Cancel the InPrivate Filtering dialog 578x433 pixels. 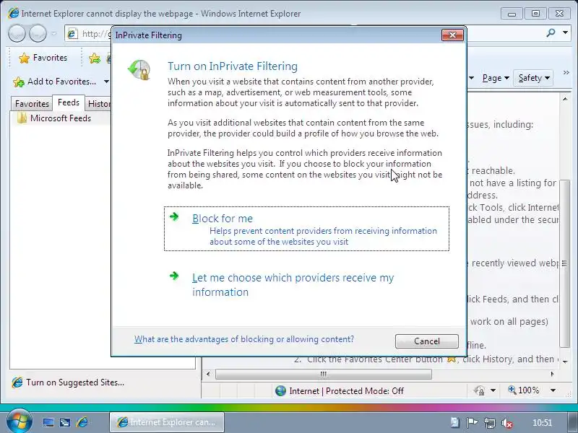tap(426, 341)
